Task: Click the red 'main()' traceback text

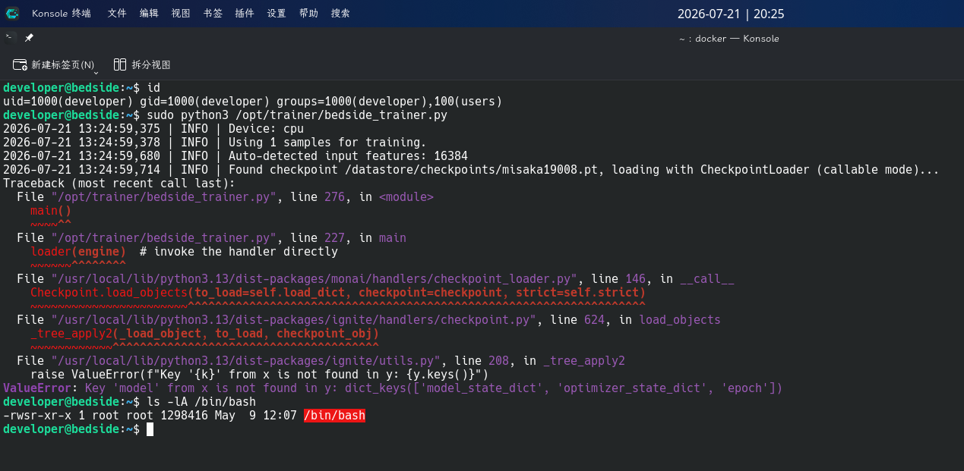Action: [51, 211]
